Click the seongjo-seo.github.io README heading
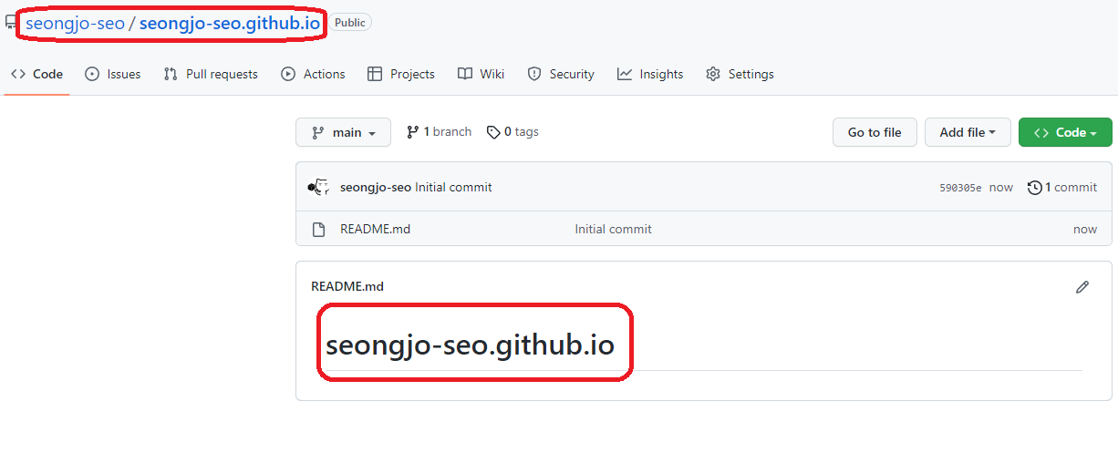 (x=470, y=345)
